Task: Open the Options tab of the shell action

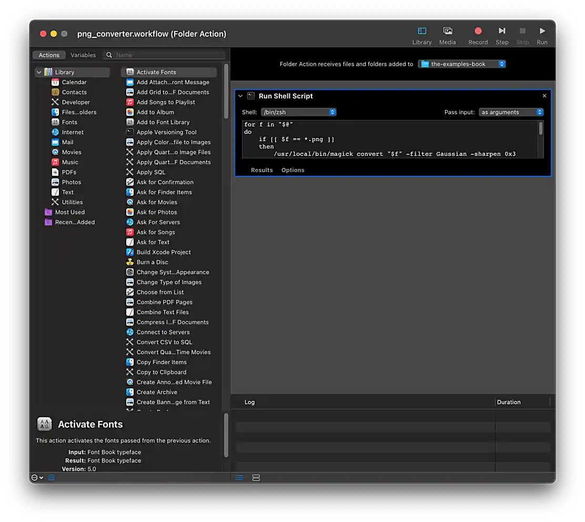Action: tap(292, 169)
